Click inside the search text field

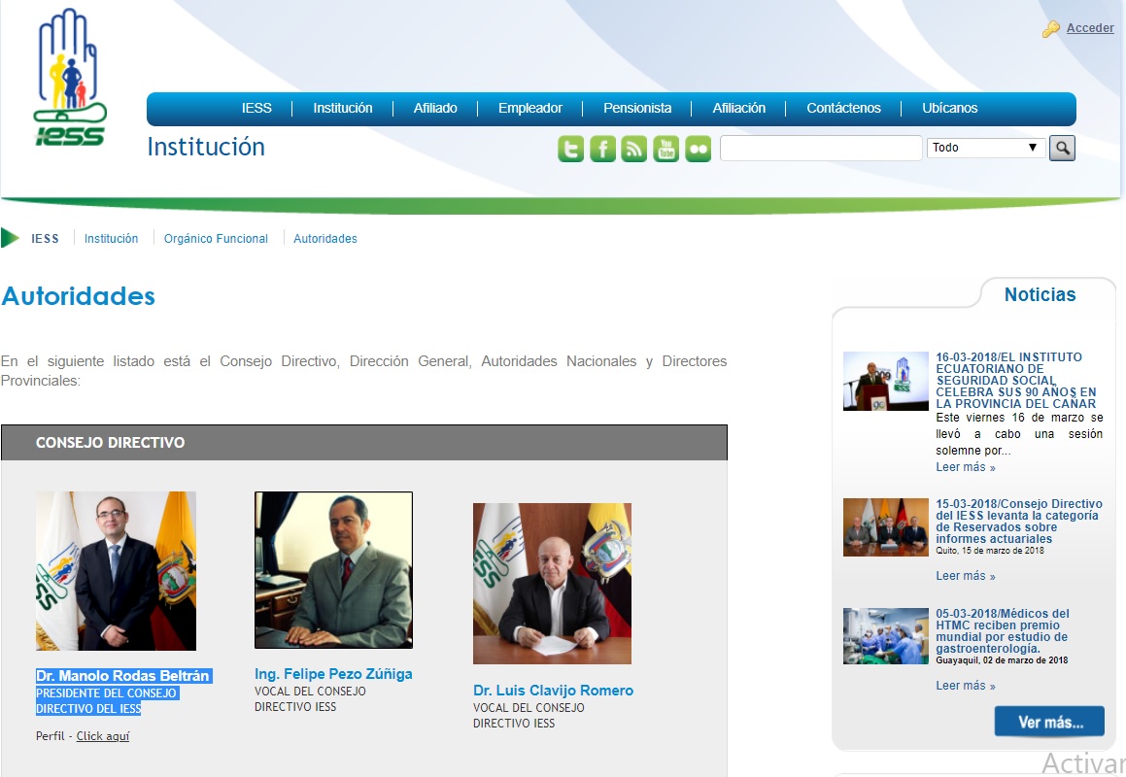821,148
